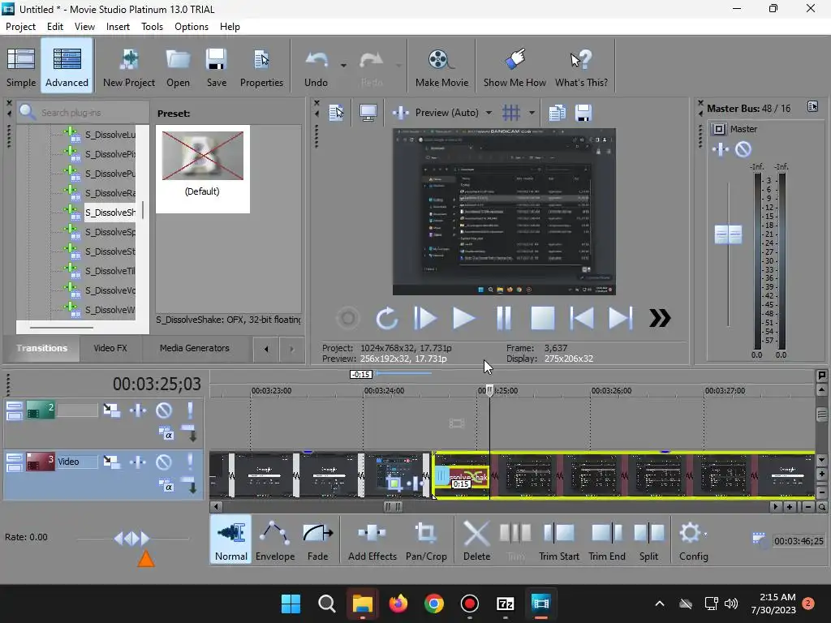The image size is (831, 623).
Task: Click Trim End
Action: pyautogui.click(x=607, y=541)
